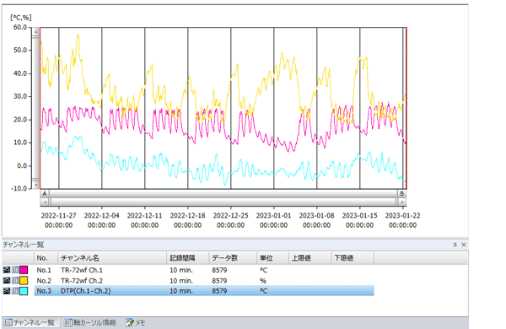The width and height of the screenshot is (506, 329).
Task: Click the No.2 cell in channel list
Action: click(x=44, y=281)
